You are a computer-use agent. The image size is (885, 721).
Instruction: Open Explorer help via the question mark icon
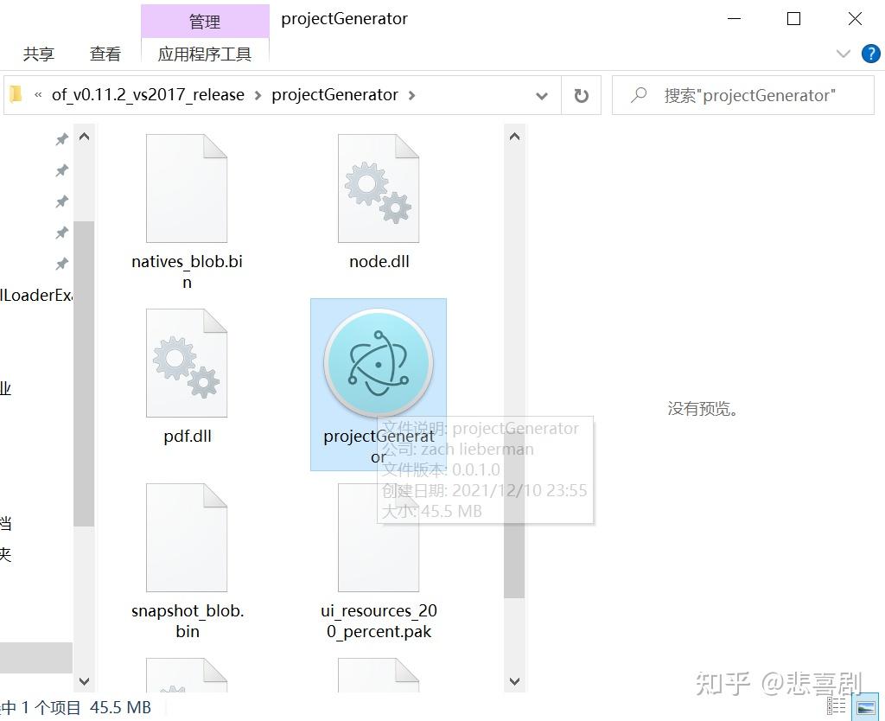tap(871, 53)
